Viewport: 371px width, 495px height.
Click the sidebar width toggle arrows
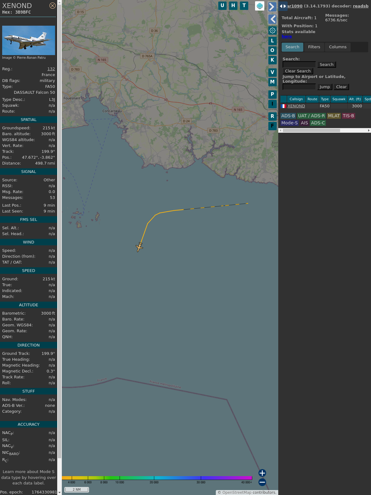click(x=283, y=6)
